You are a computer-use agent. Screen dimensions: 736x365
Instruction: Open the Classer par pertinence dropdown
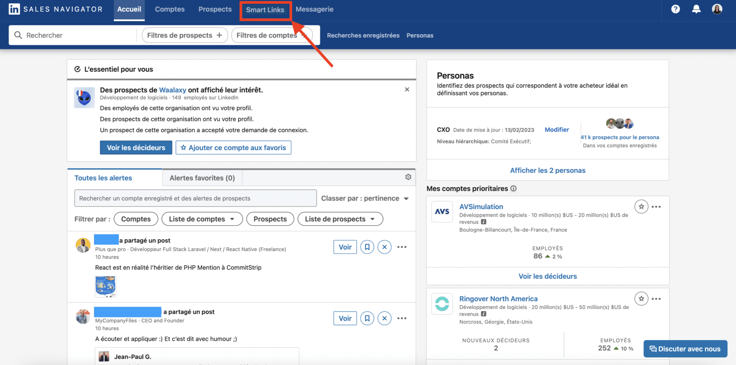coord(365,198)
